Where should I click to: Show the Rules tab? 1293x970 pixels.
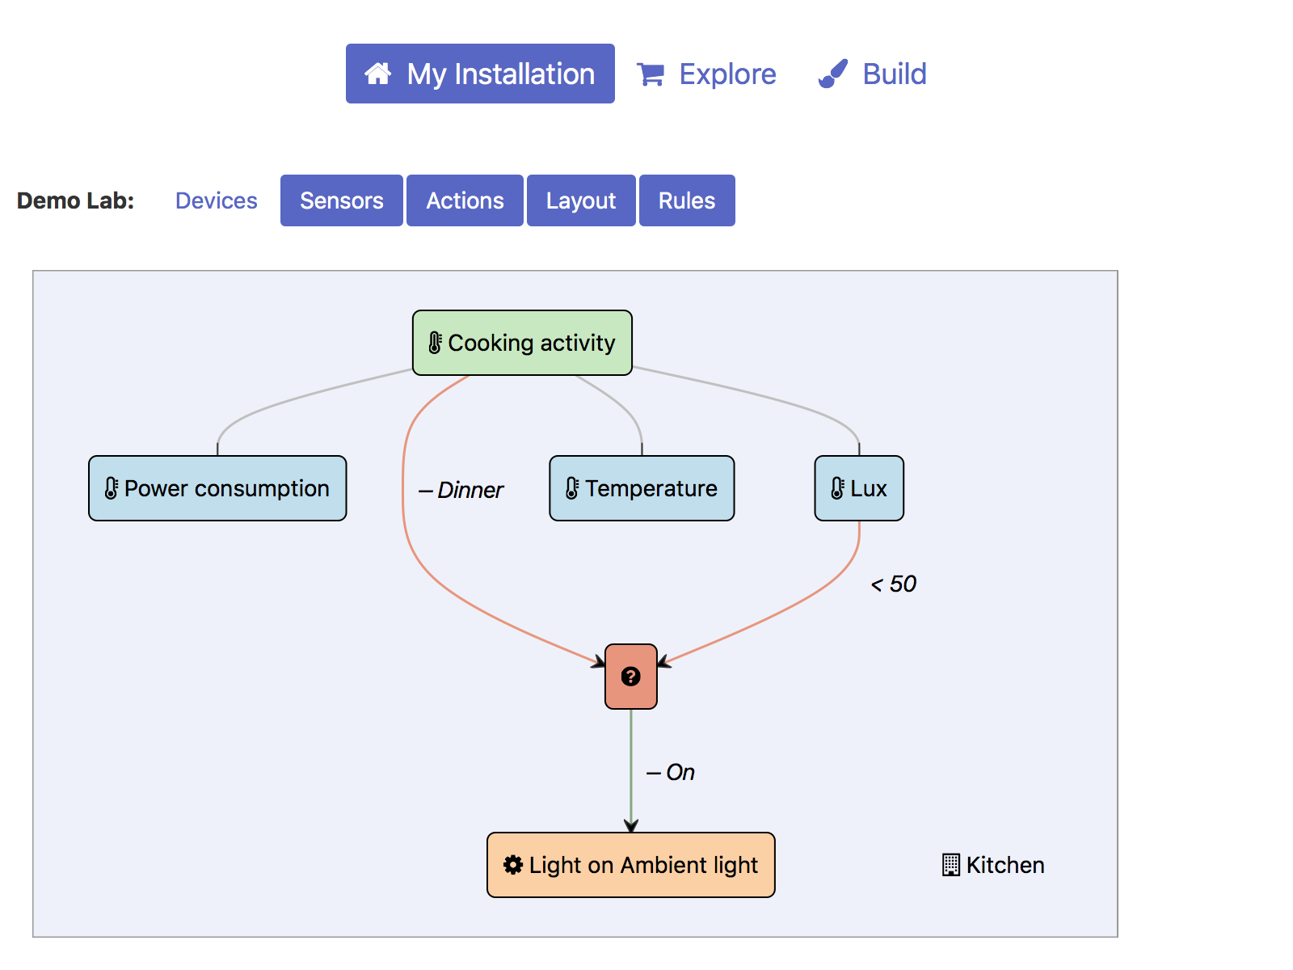click(686, 200)
